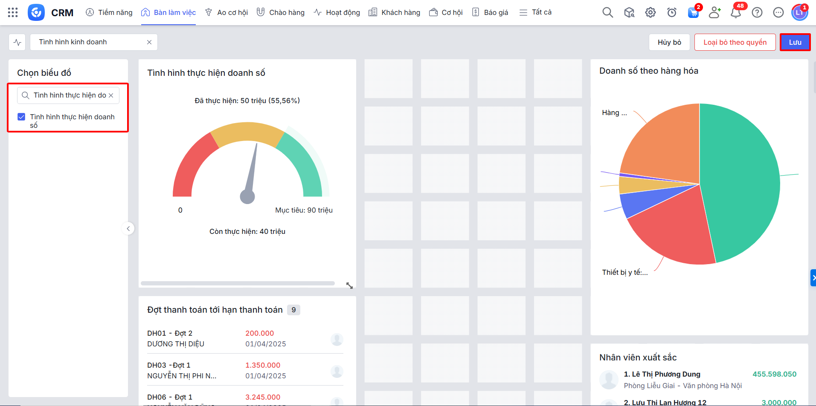
Task: Click the shopping cart icon
Action: [693, 12]
